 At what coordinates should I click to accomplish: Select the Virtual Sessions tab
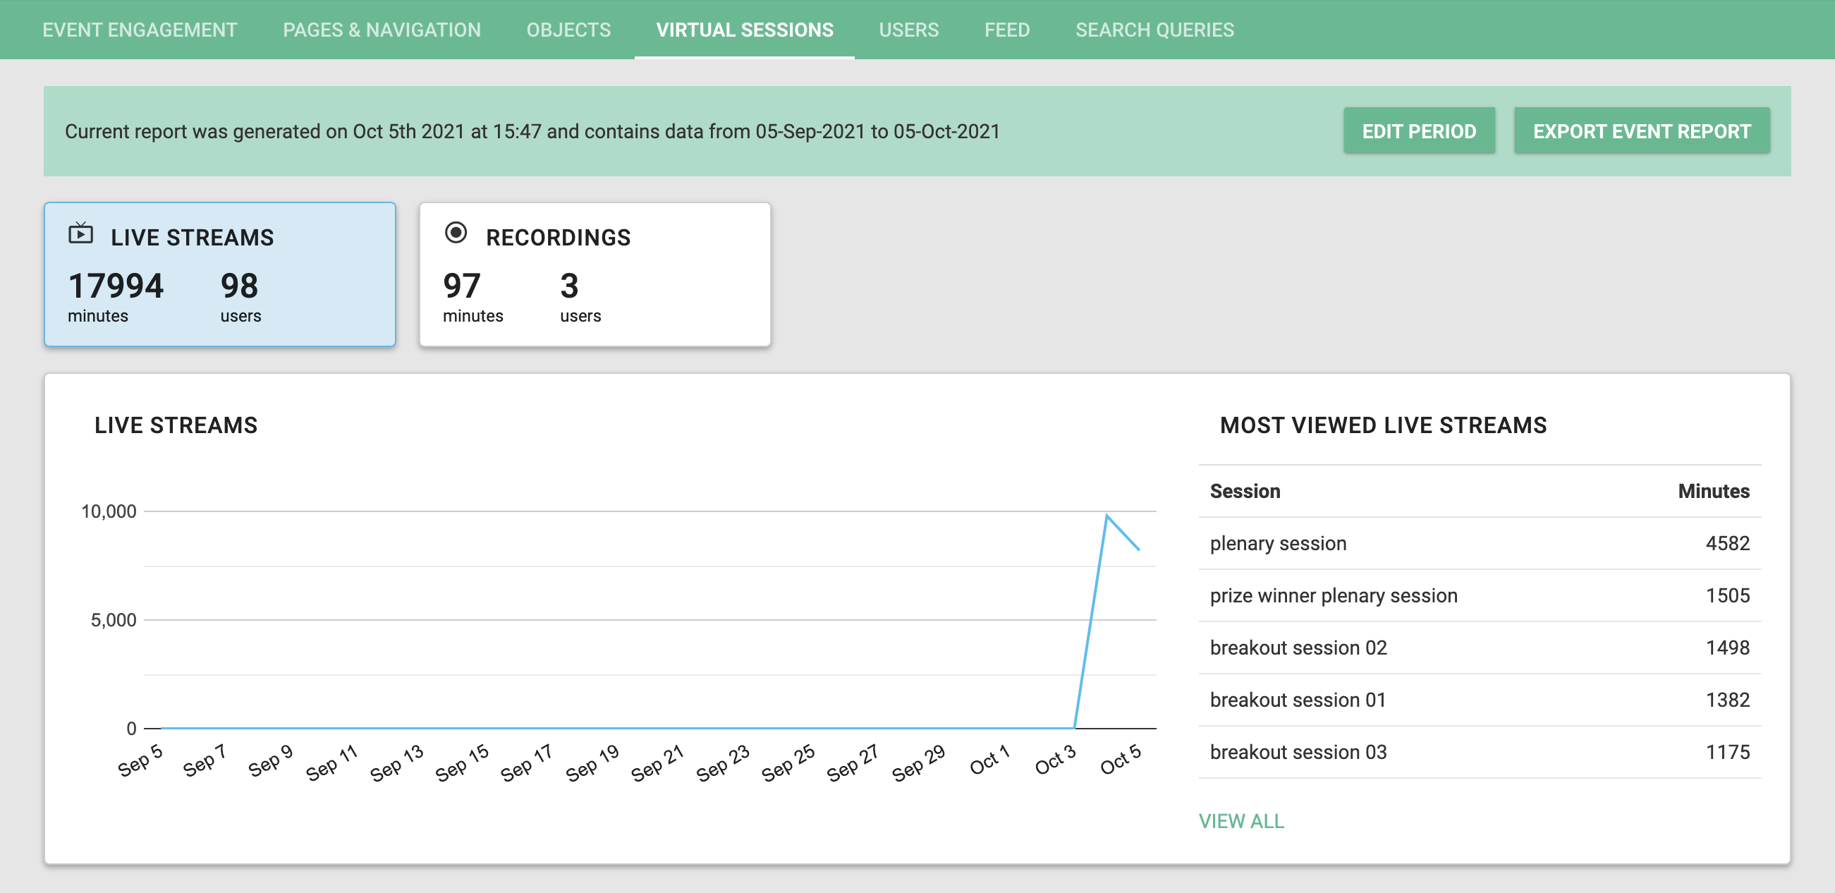point(745,30)
